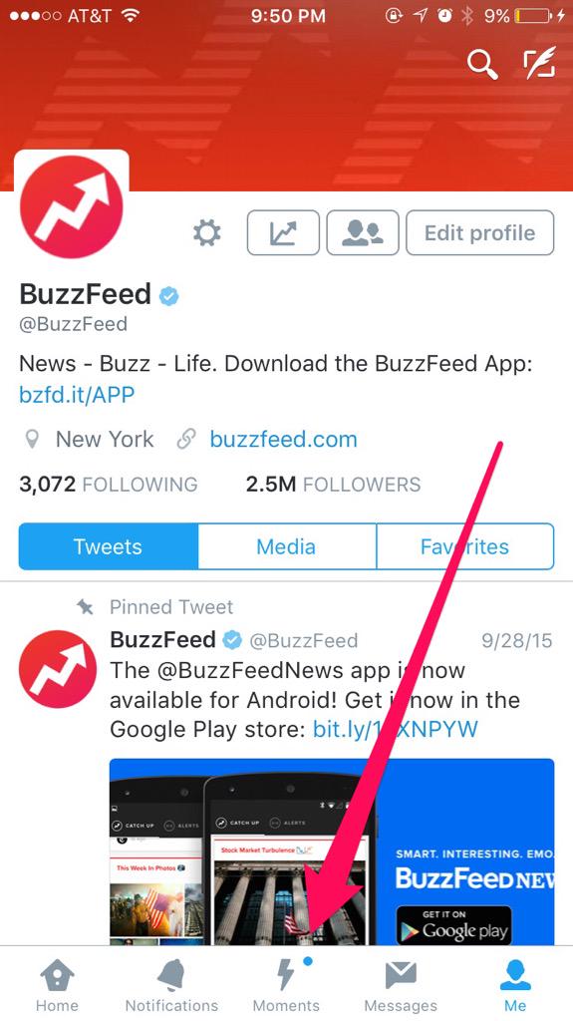Click the Edit profile button
The image size is (573, 1021).
click(x=480, y=232)
